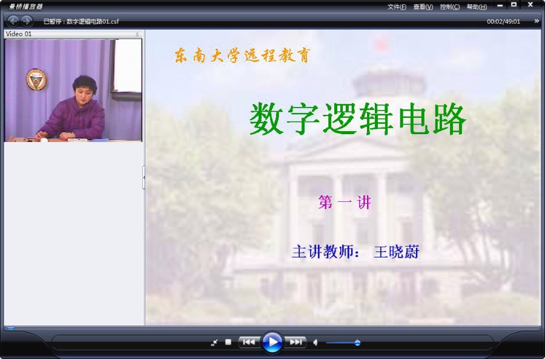Screen dimensions: 545x359
Task: Click the 数字逻辑电路 slide title
Action: pos(358,119)
